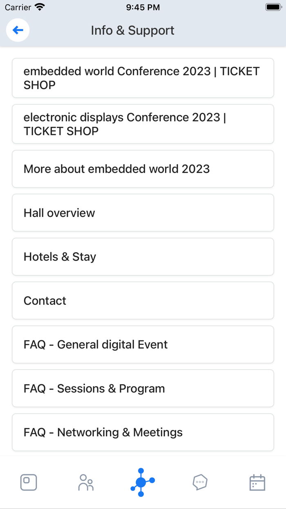Screen dimensions: 286x509
Task: Tap the blue networking hub icon
Action: [x=142, y=482]
